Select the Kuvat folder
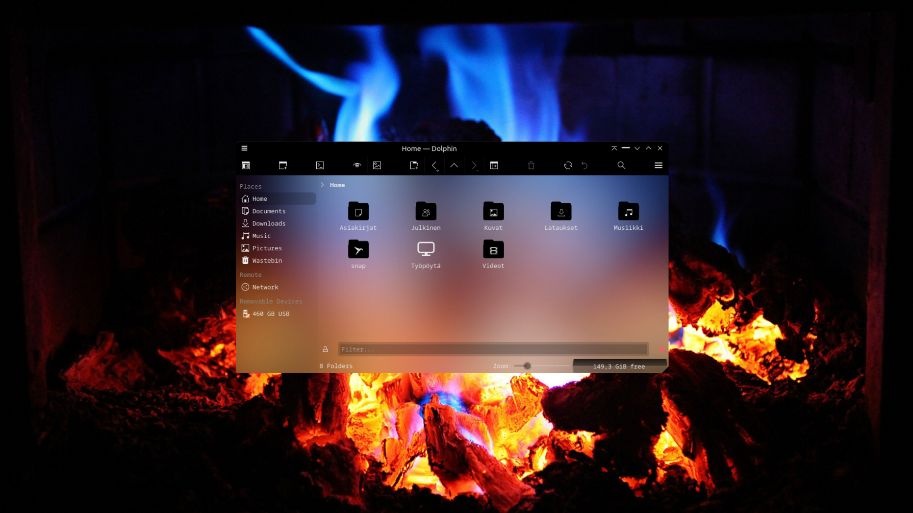Viewport: 913px width, 513px height. 493,216
